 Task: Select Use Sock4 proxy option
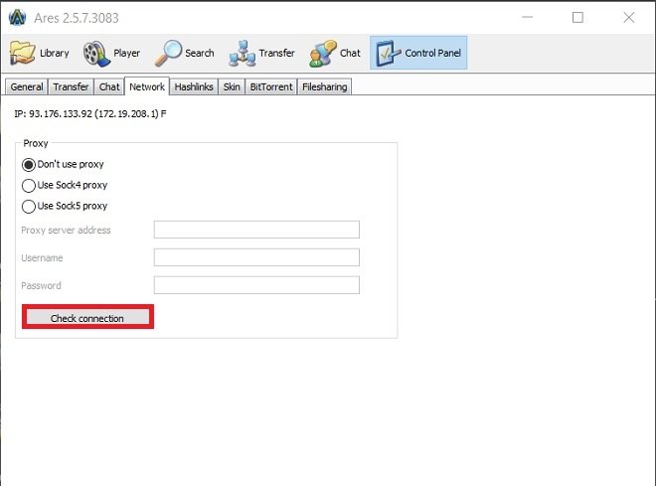coord(65,185)
